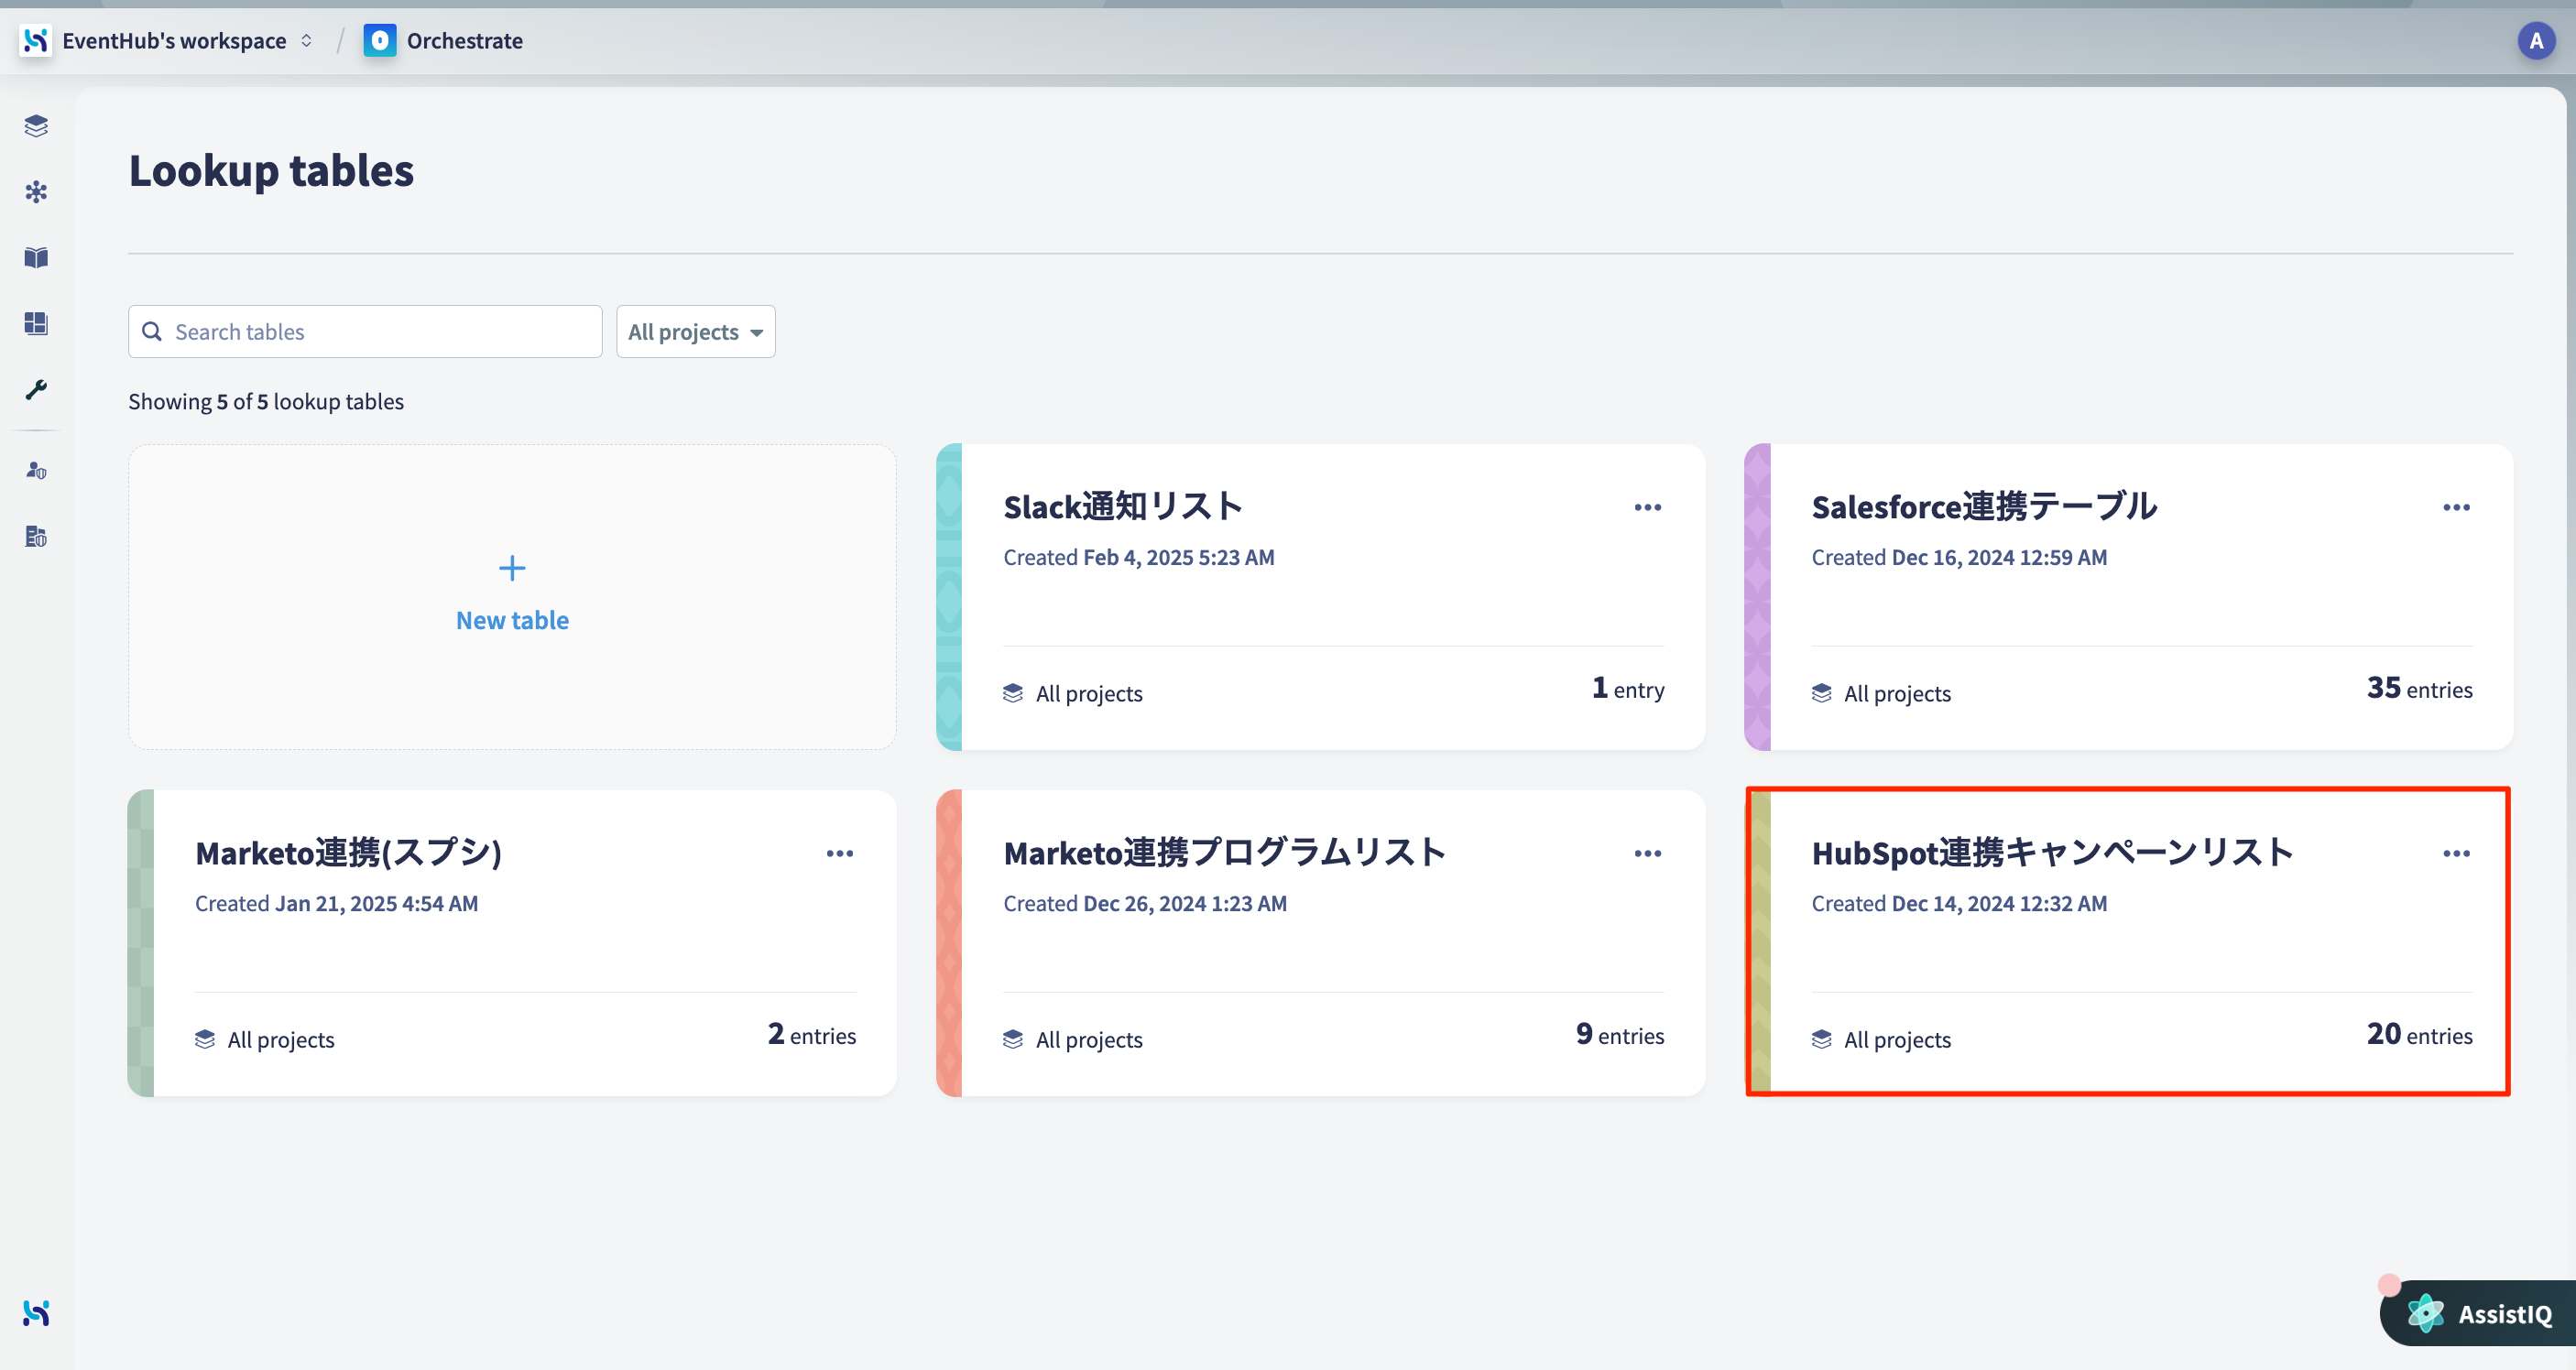Viewport: 2576px width, 1370px height.
Task: Open the projects layers icon in sidebar
Action: tap(36, 126)
